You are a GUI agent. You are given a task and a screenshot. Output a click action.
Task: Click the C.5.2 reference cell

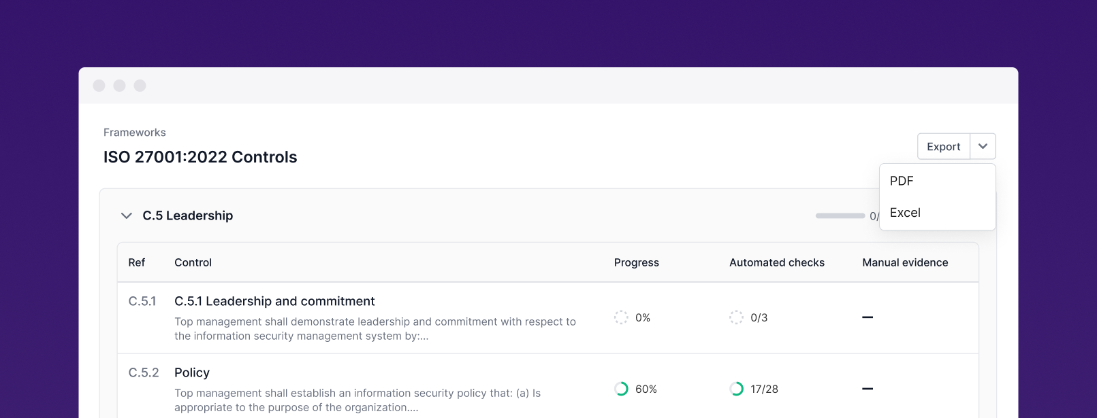(x=144, y=372)
